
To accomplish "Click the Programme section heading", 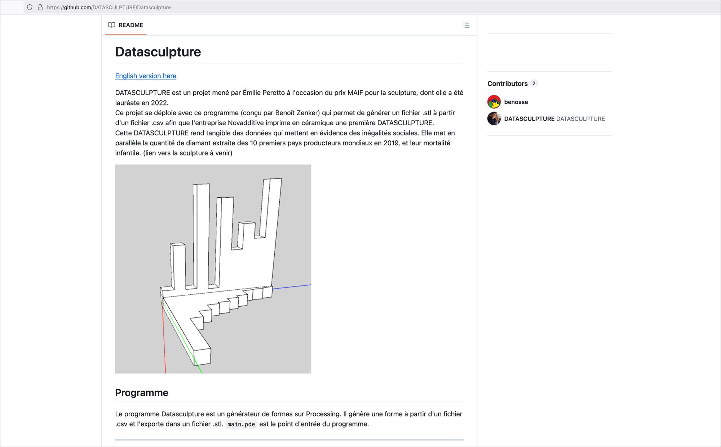I will point(141,393).
